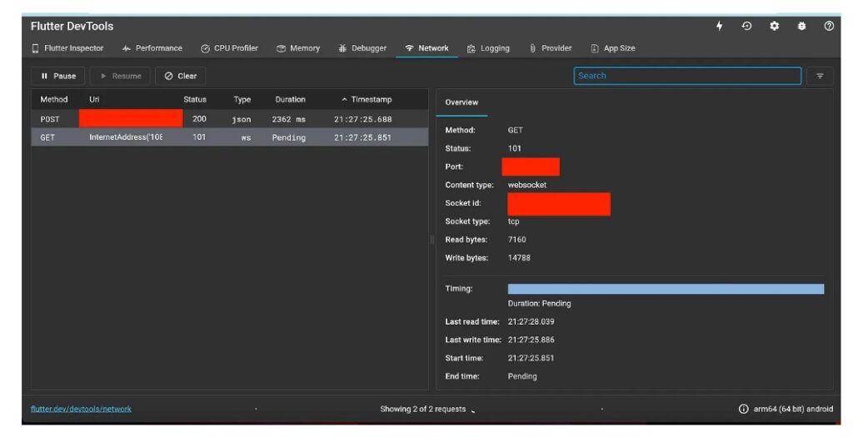Screen dimensions: 853x437
Task: Sort by Type column header
Action: point(242,99)
